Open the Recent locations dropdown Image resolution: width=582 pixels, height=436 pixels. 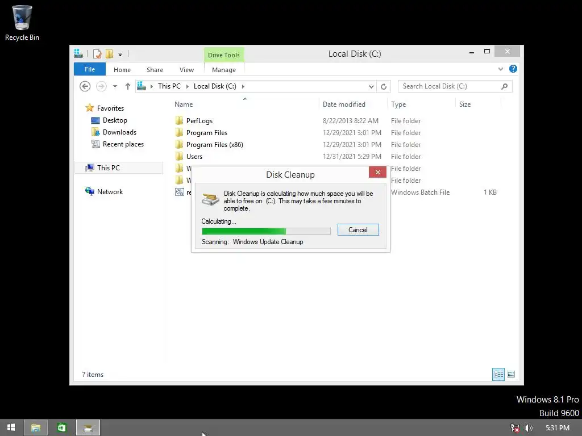(115, 86)
